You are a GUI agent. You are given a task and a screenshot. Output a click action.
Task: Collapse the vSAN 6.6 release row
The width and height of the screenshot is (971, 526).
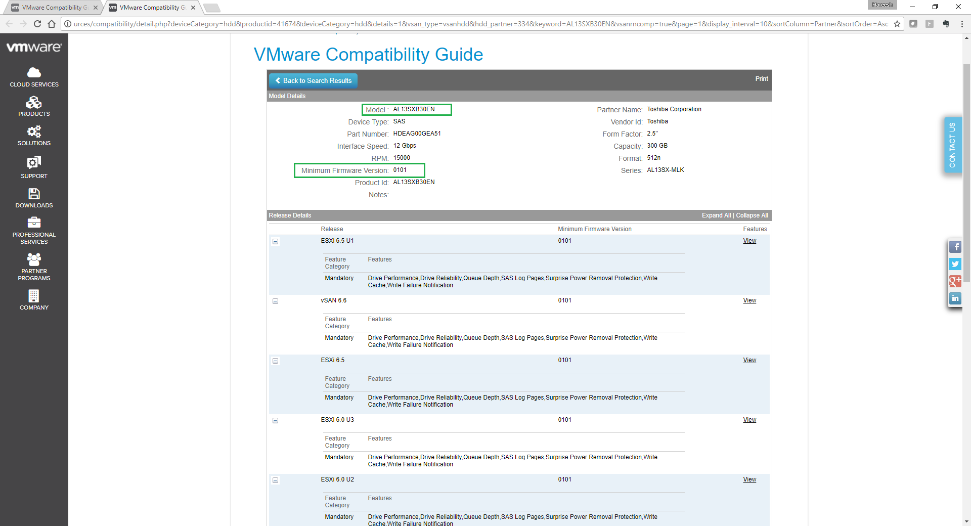pyautogui.click(x=276, y=301)
